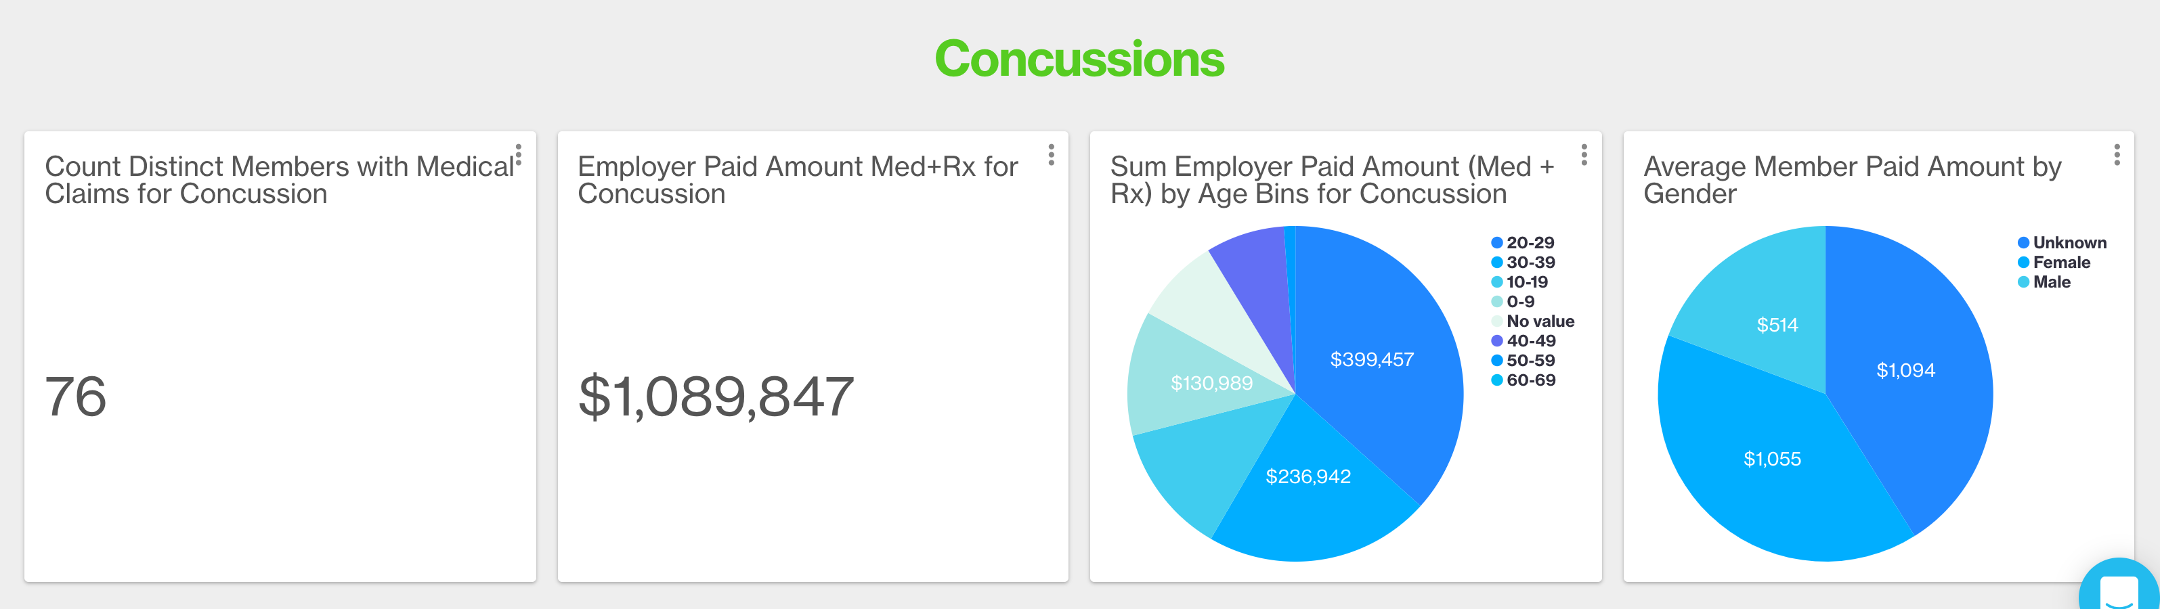
Task: Click the Male legend color dot
Action: (2023, 282)
